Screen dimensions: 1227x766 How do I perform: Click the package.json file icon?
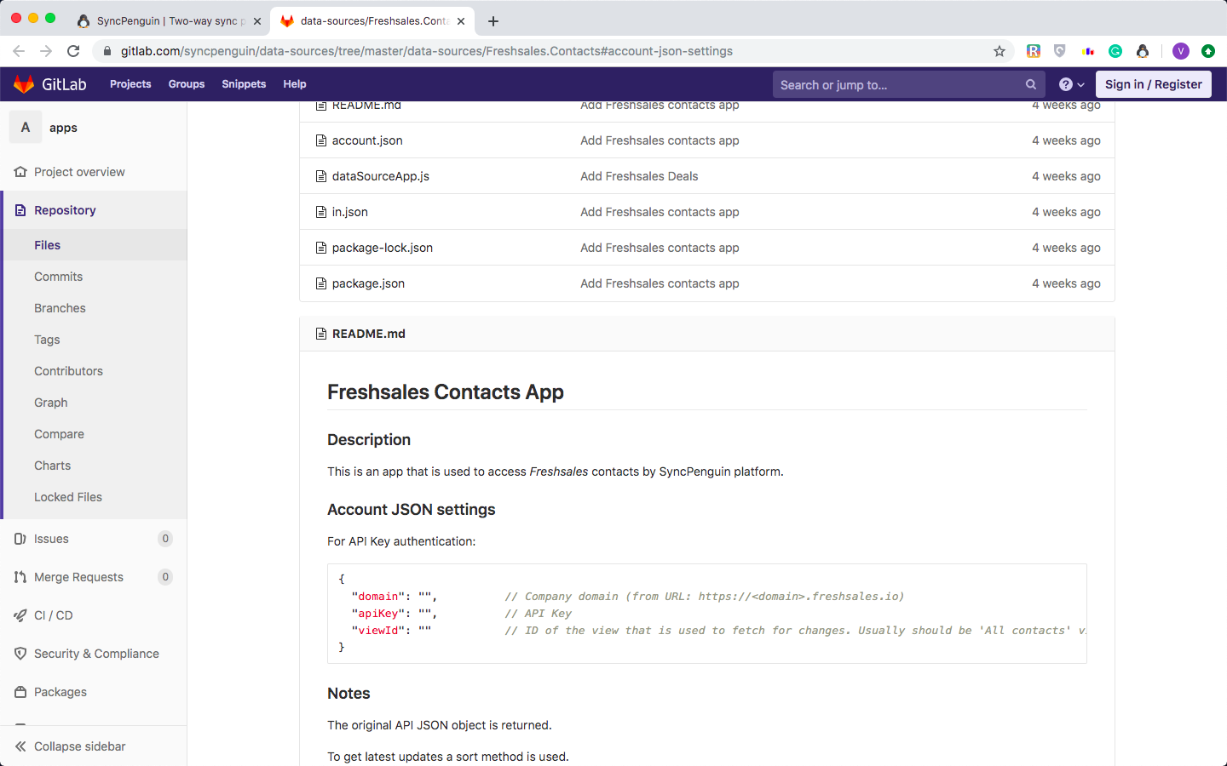click(321, 283)
